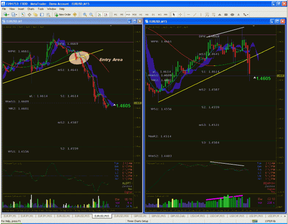The image size is (288, 224).
Task: Switch to the GBPUSD,Daily chart tab
Action: [178, 216]
